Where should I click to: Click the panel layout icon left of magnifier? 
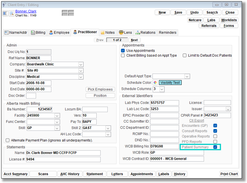[5, 13]
